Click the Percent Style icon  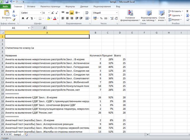pos(101,18)
